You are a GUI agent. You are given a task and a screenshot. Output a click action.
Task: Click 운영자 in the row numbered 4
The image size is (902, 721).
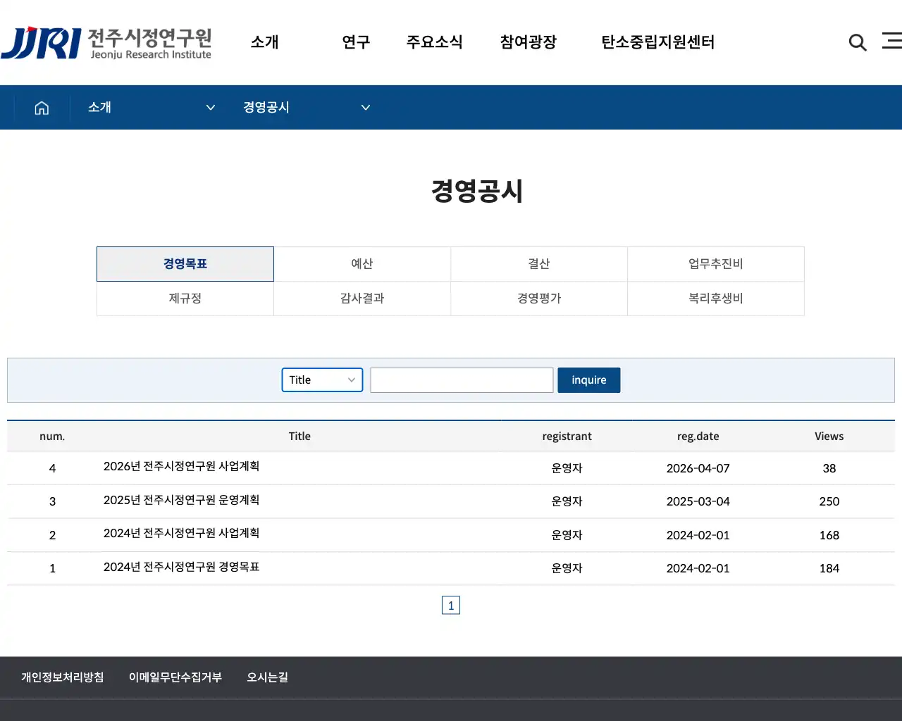[567, 468]
